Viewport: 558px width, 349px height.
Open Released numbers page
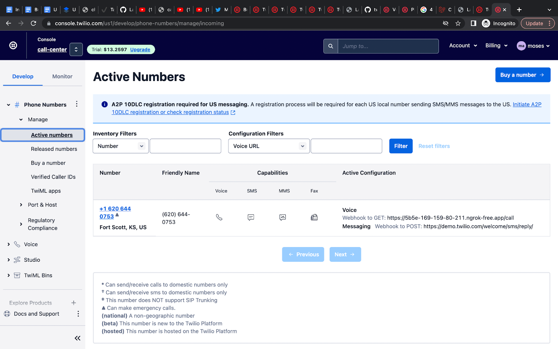(54, 149)
